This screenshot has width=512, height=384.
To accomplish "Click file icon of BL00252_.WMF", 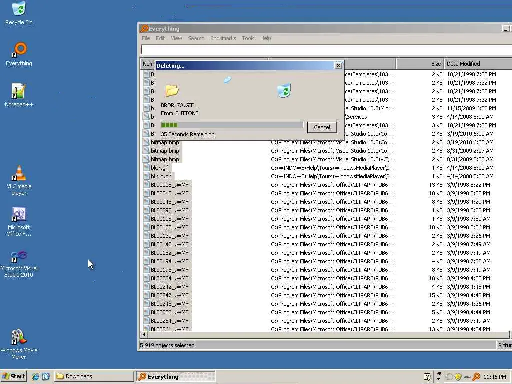I will click(x=146, y=312).
